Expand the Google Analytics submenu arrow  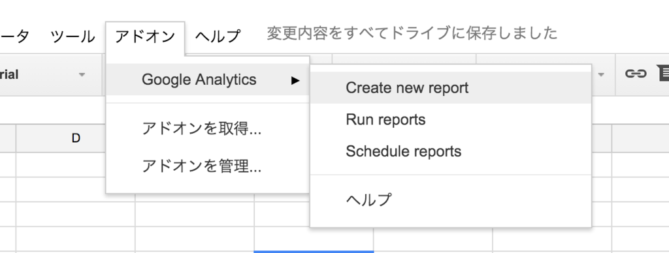295,80
